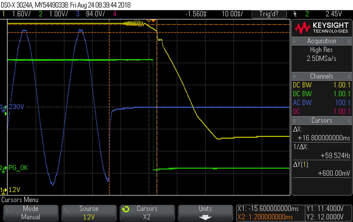Click the trigger source channel 2 label
The image size is (353, 222).
tap(307, 14)
